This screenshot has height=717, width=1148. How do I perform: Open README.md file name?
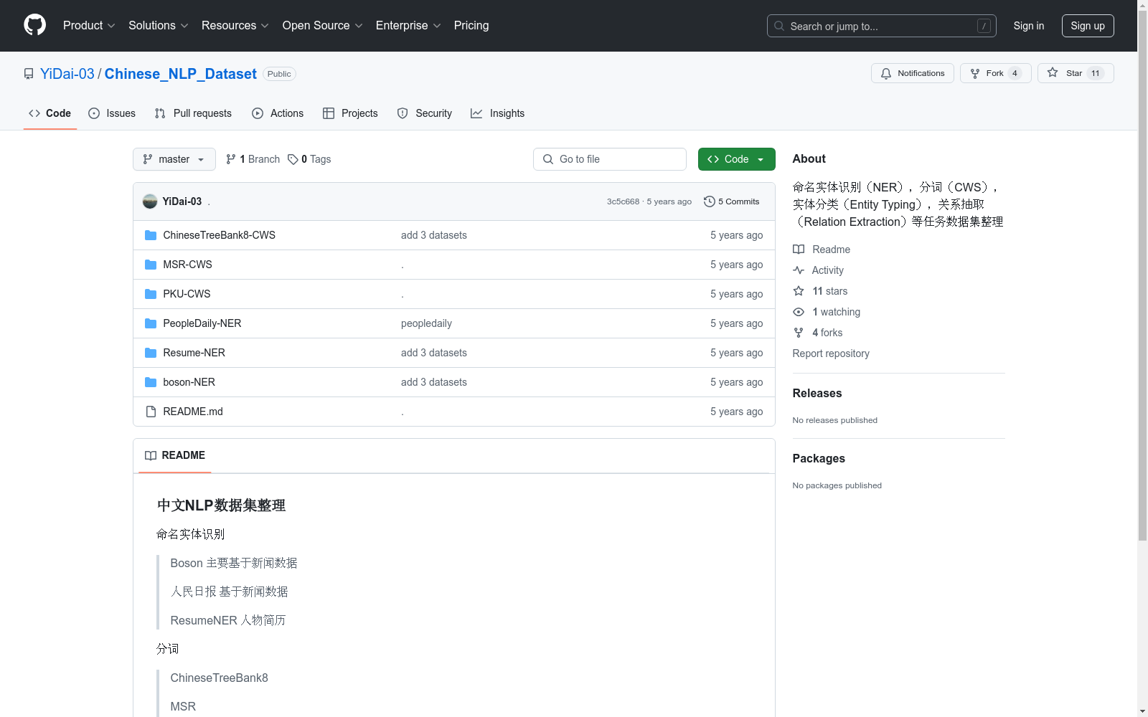(193, 412)
